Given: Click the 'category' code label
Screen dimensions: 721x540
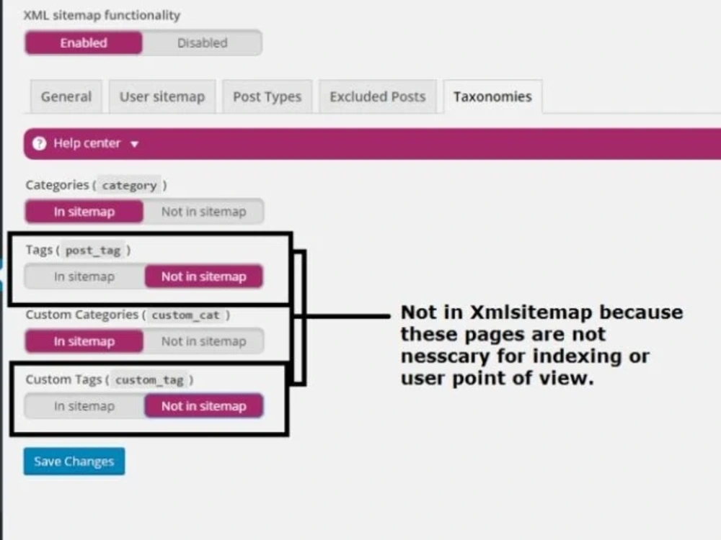Looking at the screenshot, I should point(129,186).
